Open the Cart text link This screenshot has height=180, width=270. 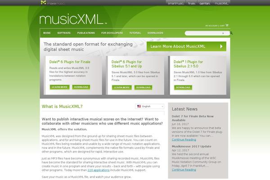click(222, 26)
